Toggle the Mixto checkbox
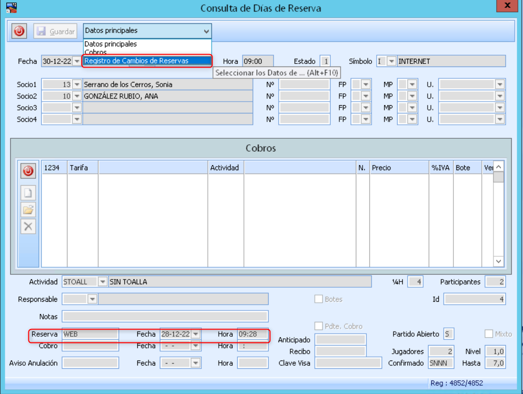Image resolution: width=523 pixels, height=394 pixels. coord(489,334)
